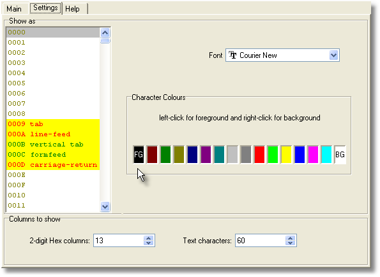Select the white BG colour swatch
This screenshot has height=277, width=380.
click(x=340, y=155)
